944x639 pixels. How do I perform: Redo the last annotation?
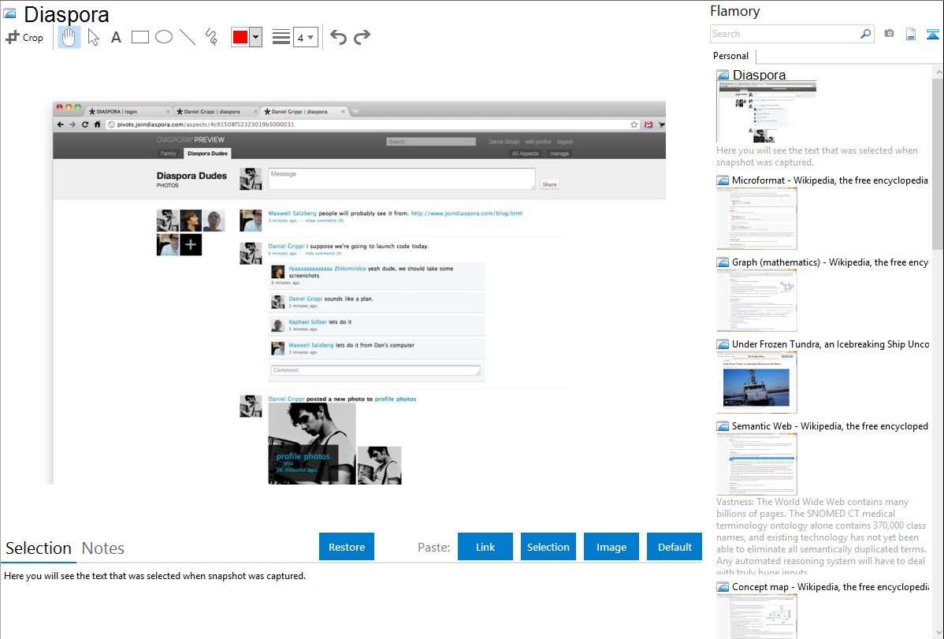click(362, 37)
